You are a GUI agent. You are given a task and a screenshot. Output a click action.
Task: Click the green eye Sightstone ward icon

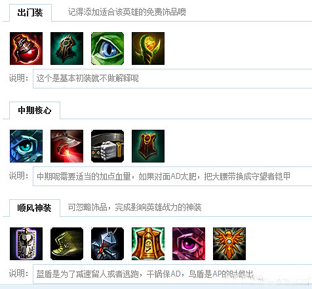tap(107, 48)
